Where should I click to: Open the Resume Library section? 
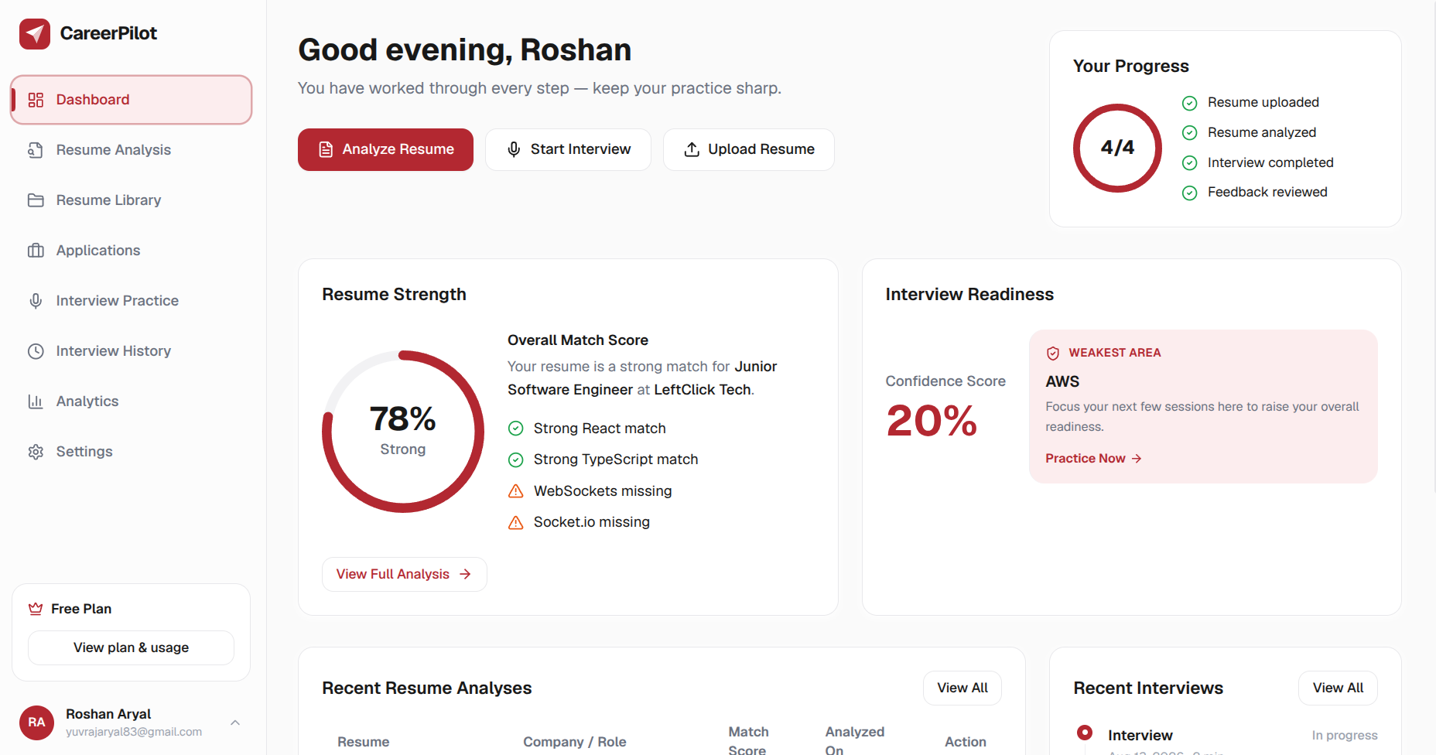[x=131, y=200]
